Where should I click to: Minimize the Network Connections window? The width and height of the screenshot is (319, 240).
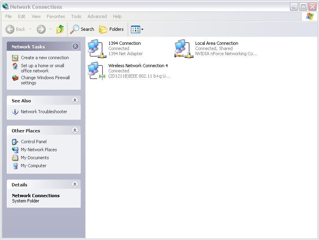point(294,7)
